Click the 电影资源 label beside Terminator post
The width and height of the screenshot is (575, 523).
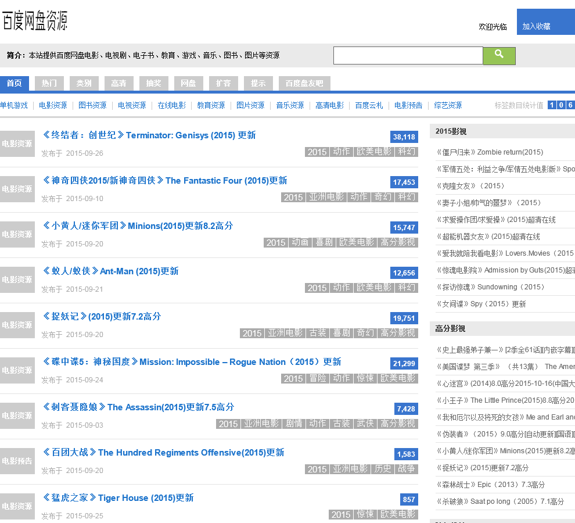[x=17, y=144]
